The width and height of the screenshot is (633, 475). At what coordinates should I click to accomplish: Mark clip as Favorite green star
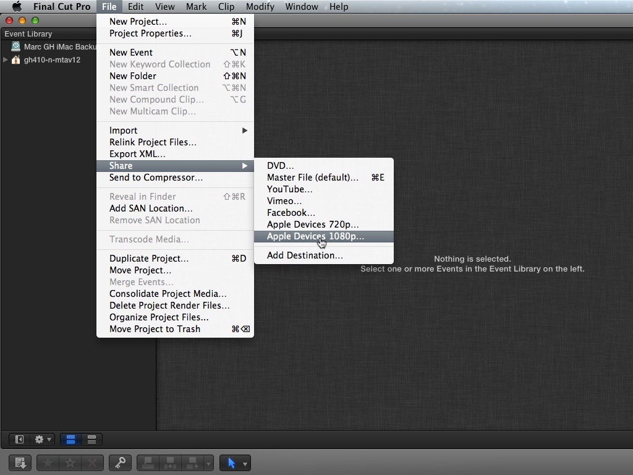(x=48, y=463)
